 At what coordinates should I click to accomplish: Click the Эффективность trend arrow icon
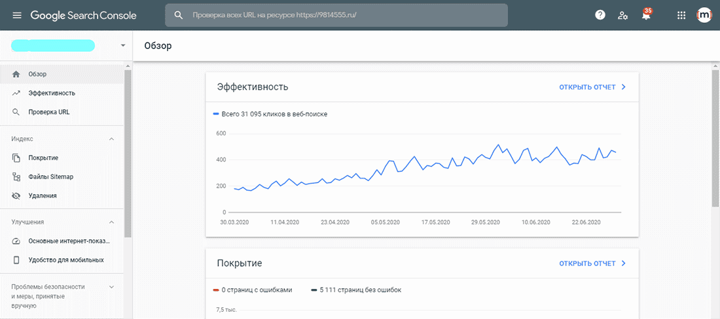[16, 93]
